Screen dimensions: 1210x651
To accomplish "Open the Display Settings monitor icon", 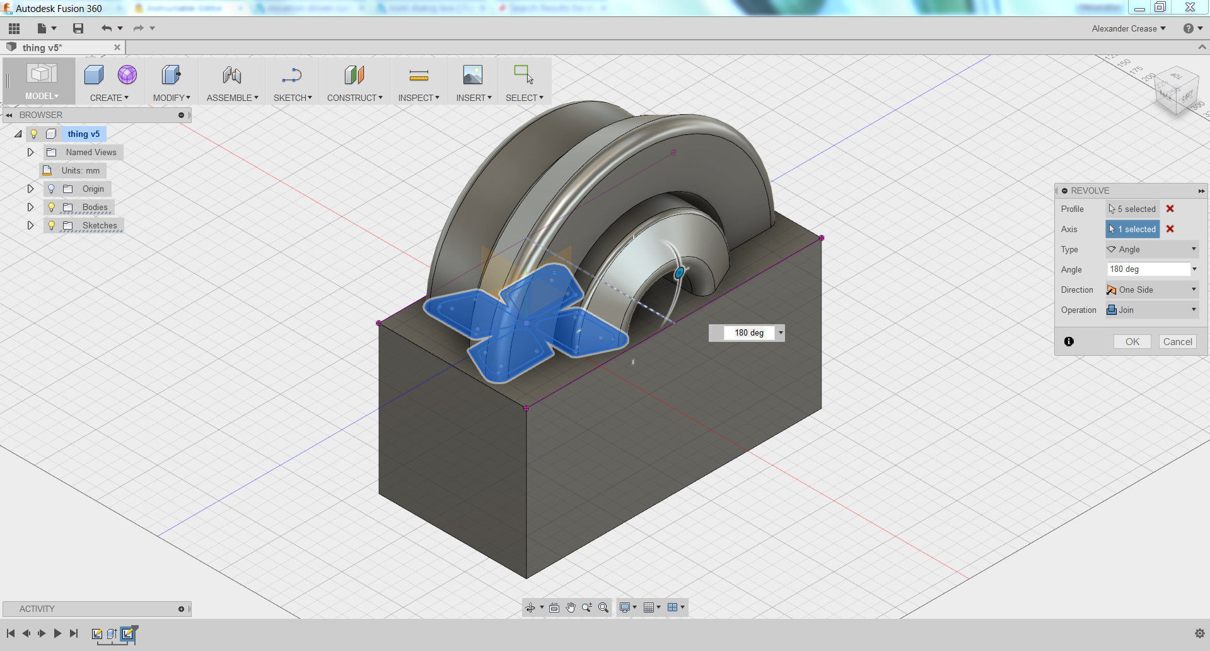I will 625,607.
